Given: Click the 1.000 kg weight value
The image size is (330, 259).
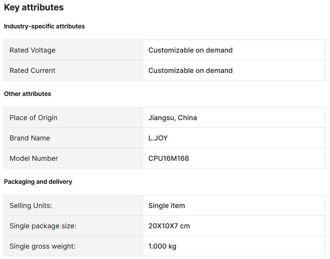Looking at the screenshot, I should pos(162,246).
